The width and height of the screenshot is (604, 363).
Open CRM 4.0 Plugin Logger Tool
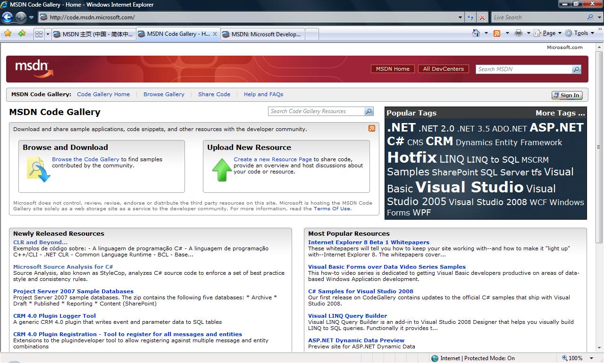[x=54, y=316]
